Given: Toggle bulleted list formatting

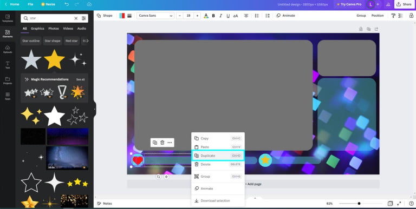Looking at the screenshot, I should point(257,16).
